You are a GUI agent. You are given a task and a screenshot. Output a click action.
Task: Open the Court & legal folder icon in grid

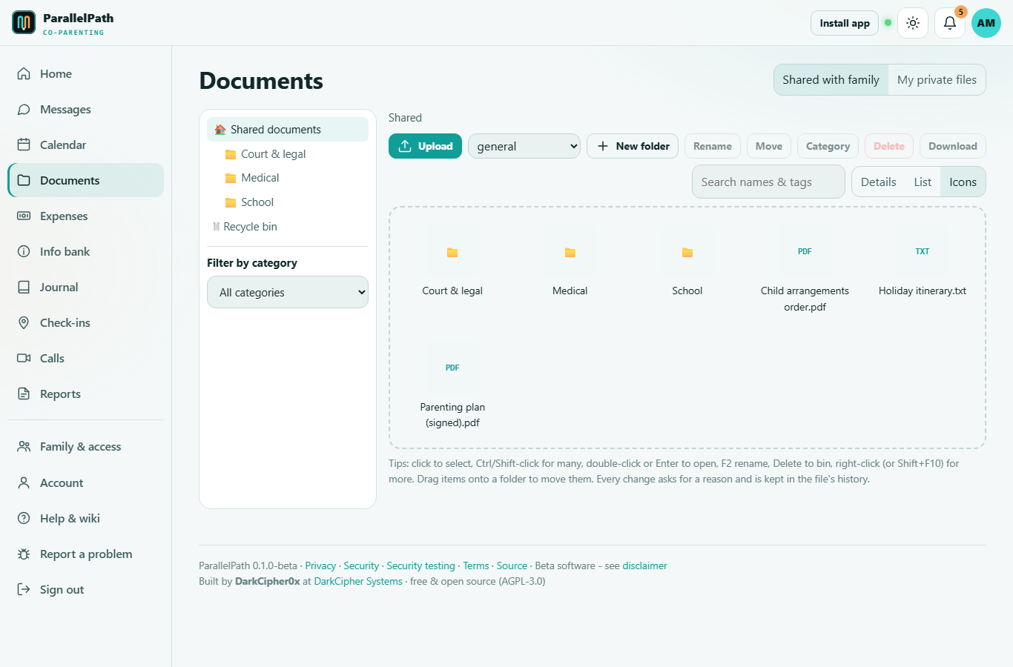pos(452,253)
